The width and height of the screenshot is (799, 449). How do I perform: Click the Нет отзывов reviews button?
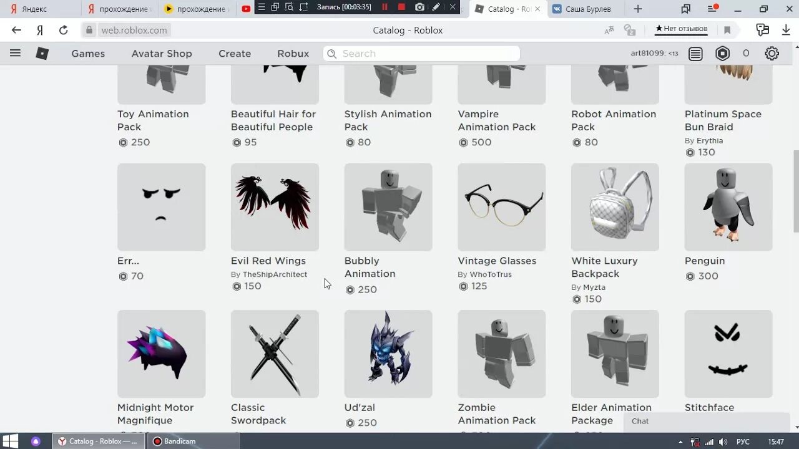coord(681,29)
